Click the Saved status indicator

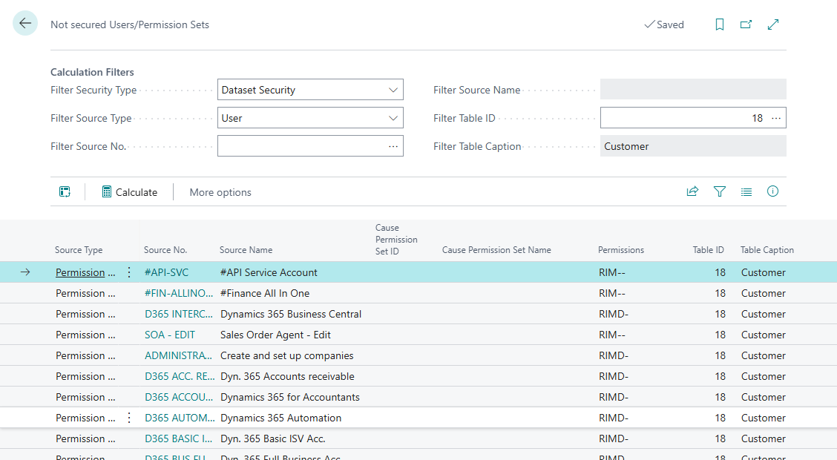663,24
